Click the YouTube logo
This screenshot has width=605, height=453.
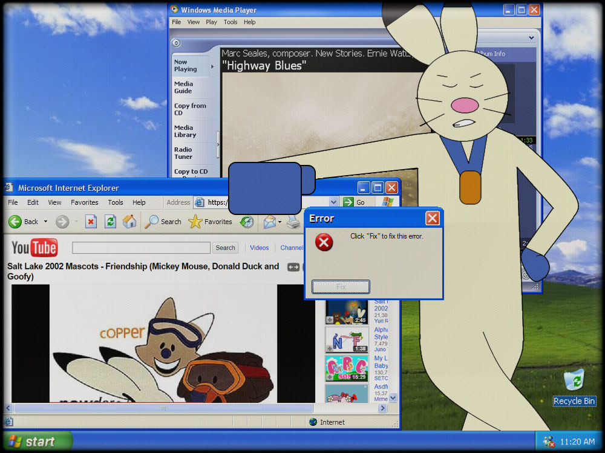pos(34,248)
